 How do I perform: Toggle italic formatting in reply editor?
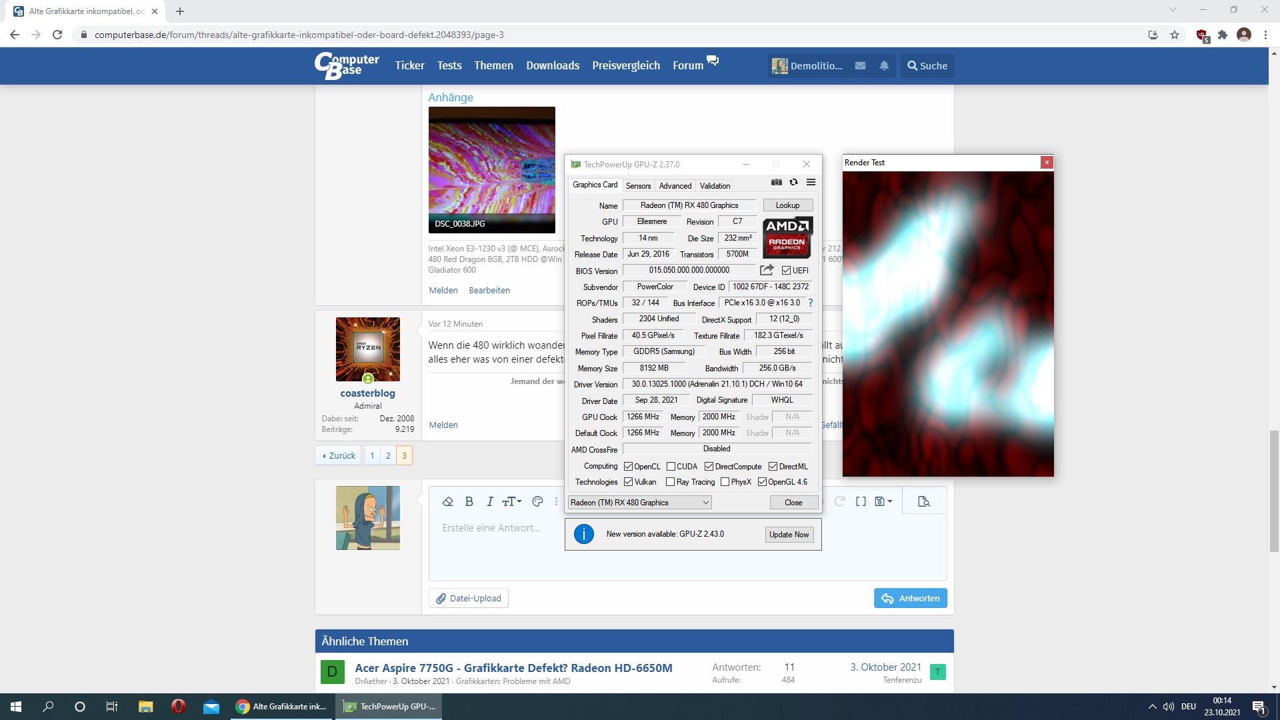[x=490, y=501]
